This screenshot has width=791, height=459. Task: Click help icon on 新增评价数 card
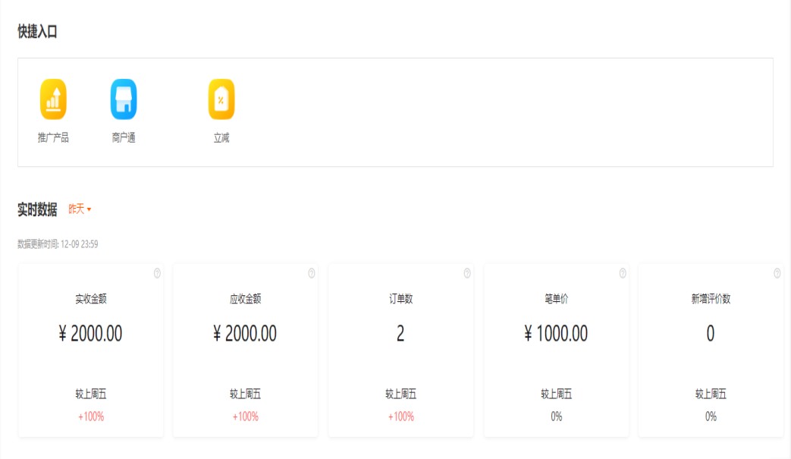(777, 273)
